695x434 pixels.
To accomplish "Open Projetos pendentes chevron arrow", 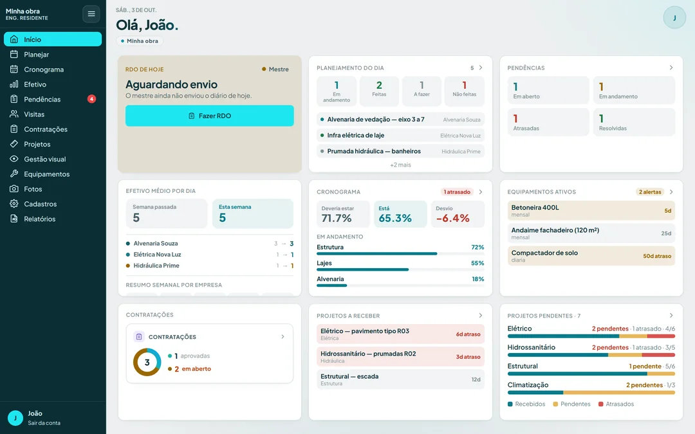I will (x=671, y=315).
